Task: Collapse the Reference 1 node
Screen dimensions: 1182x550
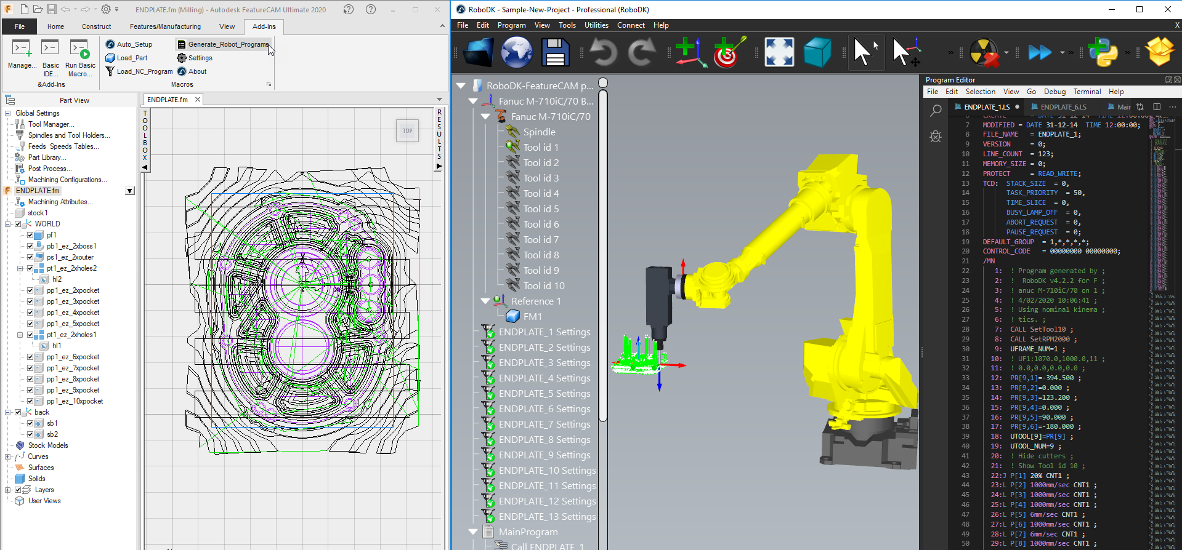Action: click(x=485, y=301)
